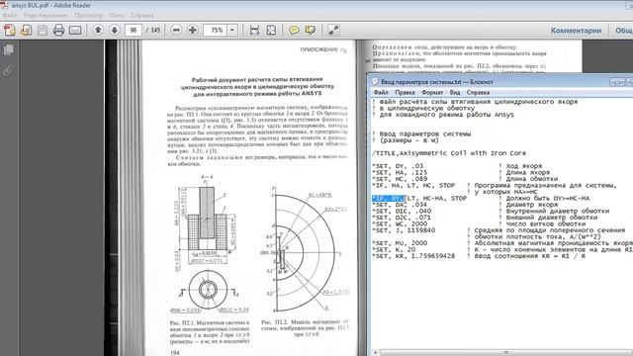
Task: Open the zoom level dropdown arrow
Action: (x=232, y=30)
